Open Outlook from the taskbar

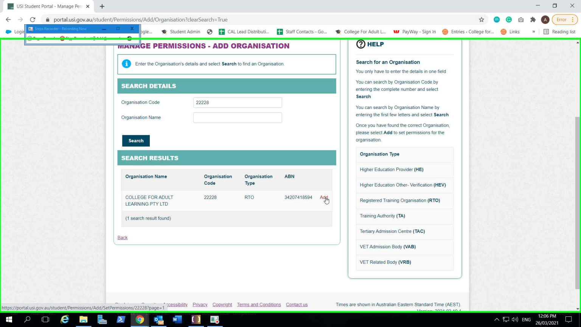tap(158, 319)
